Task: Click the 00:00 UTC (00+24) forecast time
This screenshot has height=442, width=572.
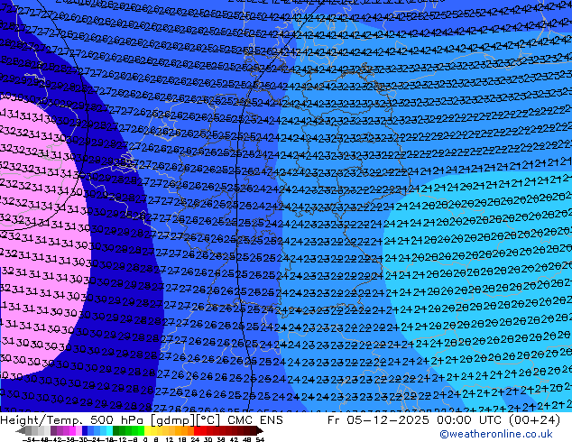Action: [498, 420]
